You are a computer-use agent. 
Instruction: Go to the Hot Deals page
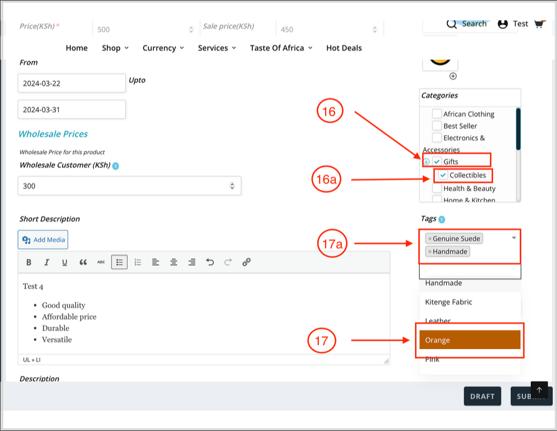[344, 48]
